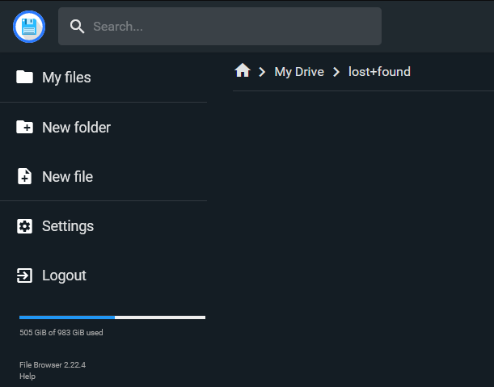The image size is (494, 387).
Task: Click the disk usage progress bar
Action: tap(112, 318)
